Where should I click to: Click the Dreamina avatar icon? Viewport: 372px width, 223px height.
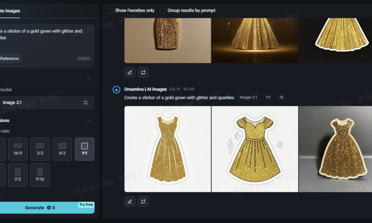pyautogui.click(x=116, y=89)
